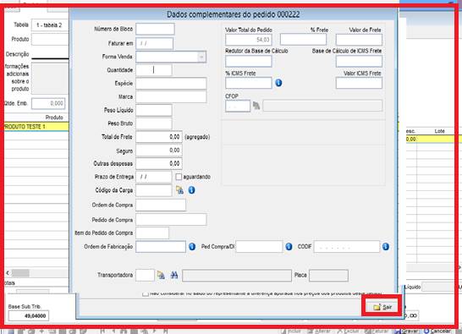Click the horizontal scrollbar left arrow

point(8,273)
